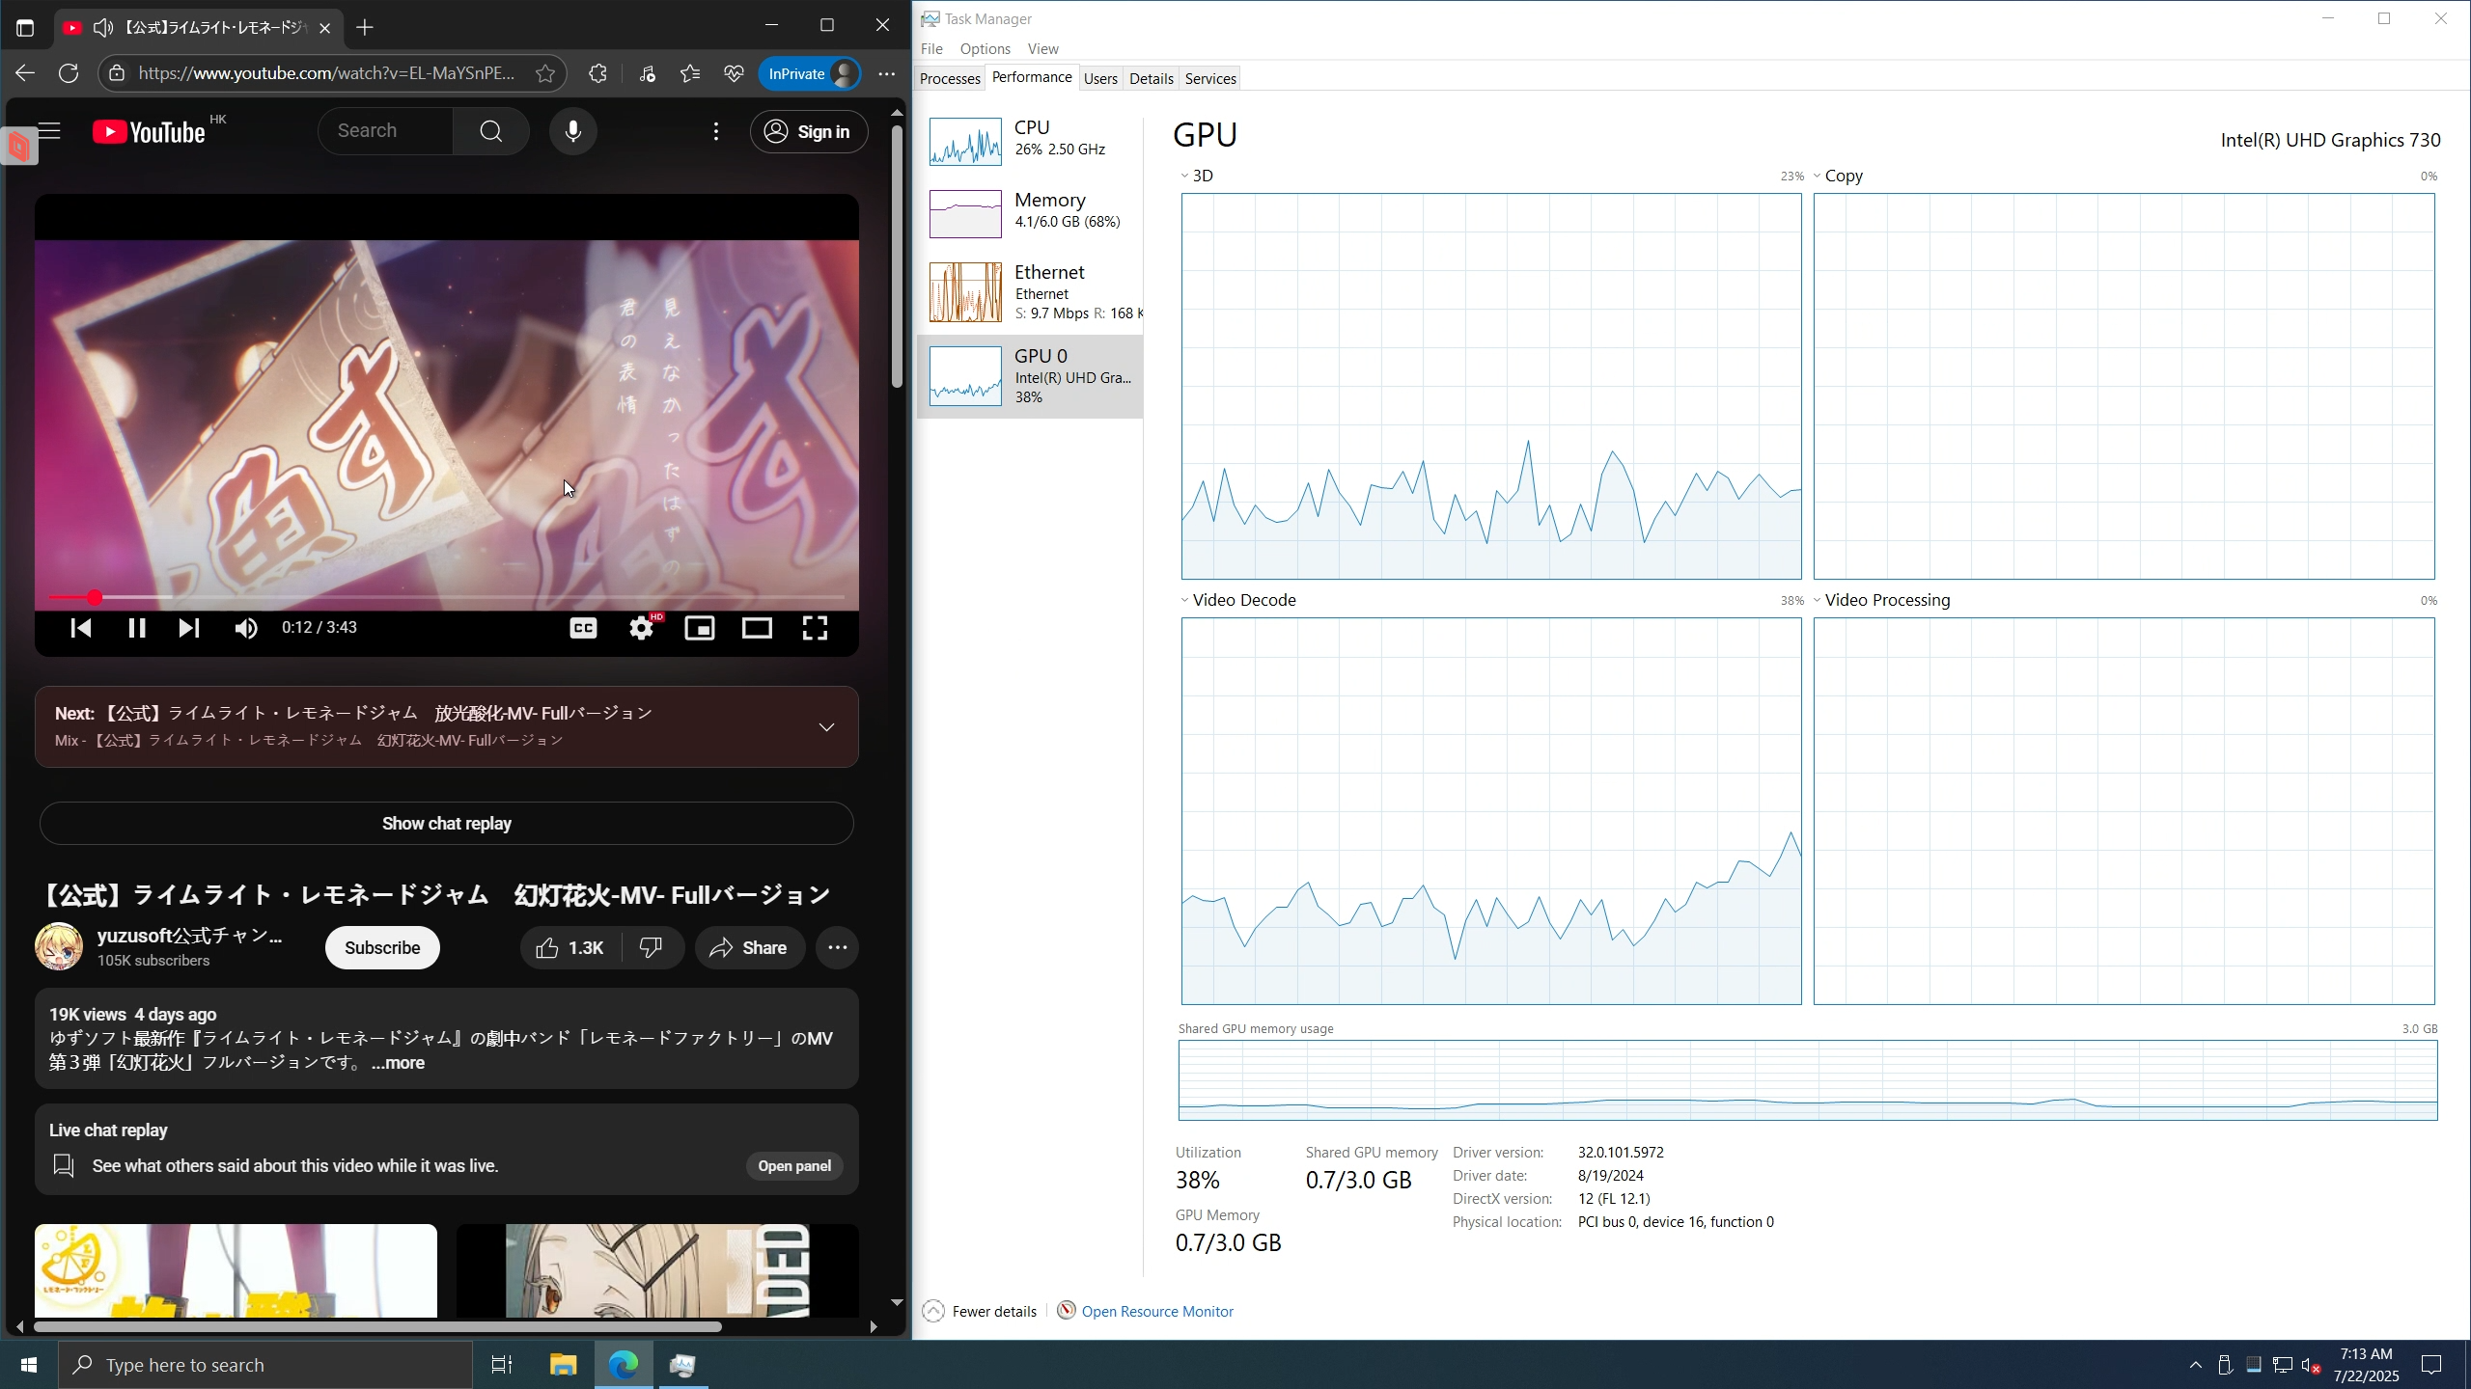
Task: Go to the previous video
Action: point(81,628)
